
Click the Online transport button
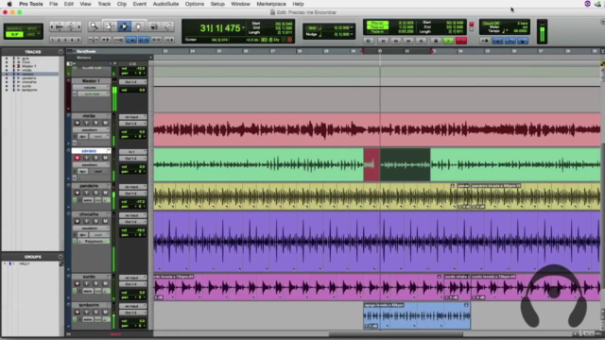[369, 41]
